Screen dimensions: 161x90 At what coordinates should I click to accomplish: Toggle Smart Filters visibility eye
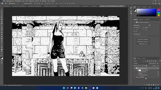point(138,70)
